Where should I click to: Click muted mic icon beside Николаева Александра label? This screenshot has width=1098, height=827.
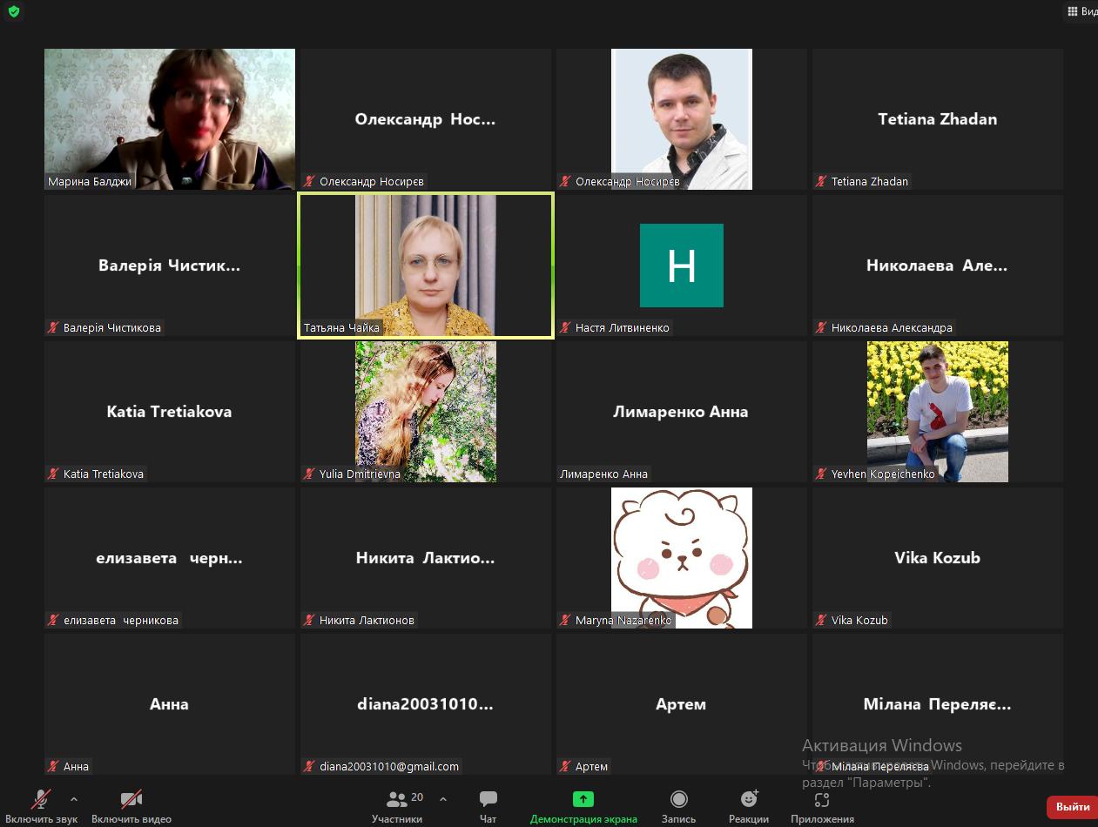coord(821,327)
